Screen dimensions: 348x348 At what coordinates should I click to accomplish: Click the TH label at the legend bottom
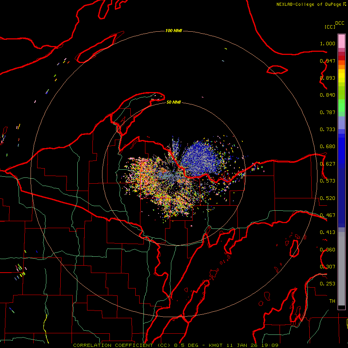pyautogui.click(x=332, y=301)
